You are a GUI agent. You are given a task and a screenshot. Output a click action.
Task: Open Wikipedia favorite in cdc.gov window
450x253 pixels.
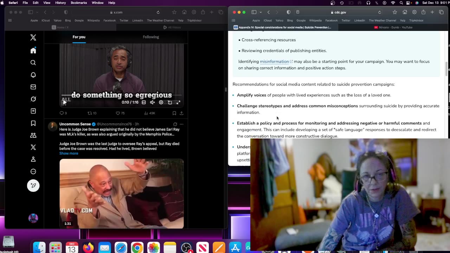(x=315, y=20)
